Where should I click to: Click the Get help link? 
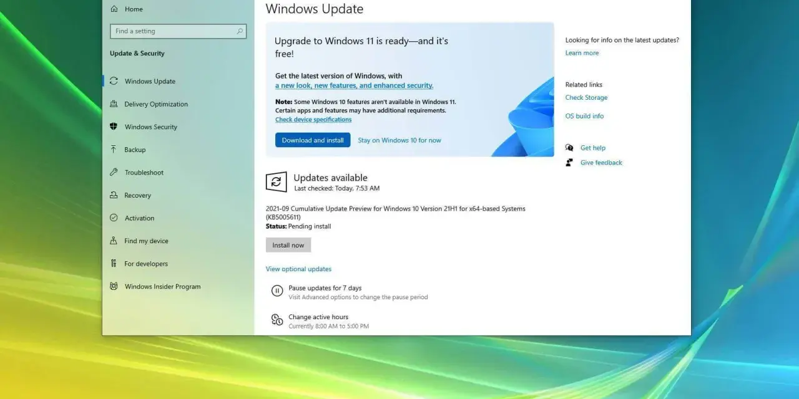(593, 148)
